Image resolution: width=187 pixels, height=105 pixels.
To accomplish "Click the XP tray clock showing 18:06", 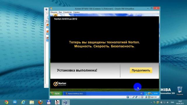I will (155, 94).
